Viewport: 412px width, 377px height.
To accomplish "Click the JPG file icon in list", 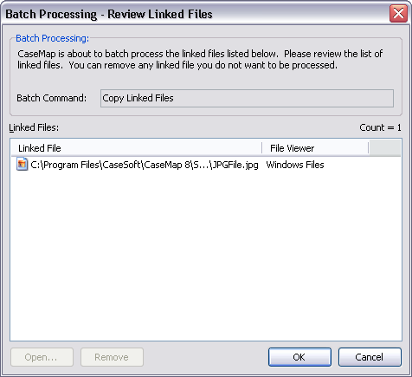I will pyautogui.click(x=22, y=165).
